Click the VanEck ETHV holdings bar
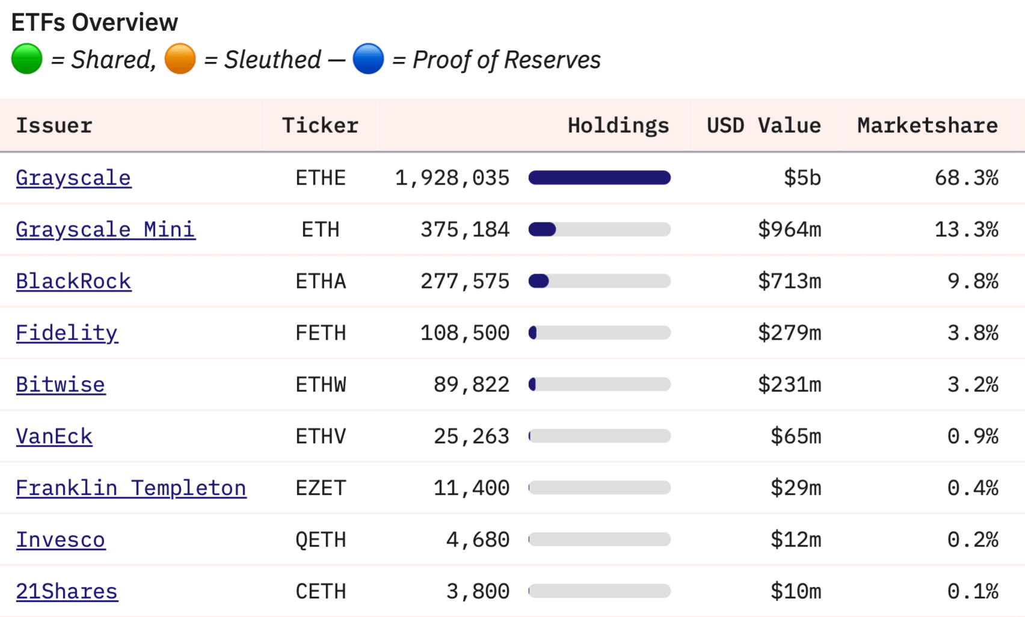The width and height of the screenshot is (1025, 617). 600,436
